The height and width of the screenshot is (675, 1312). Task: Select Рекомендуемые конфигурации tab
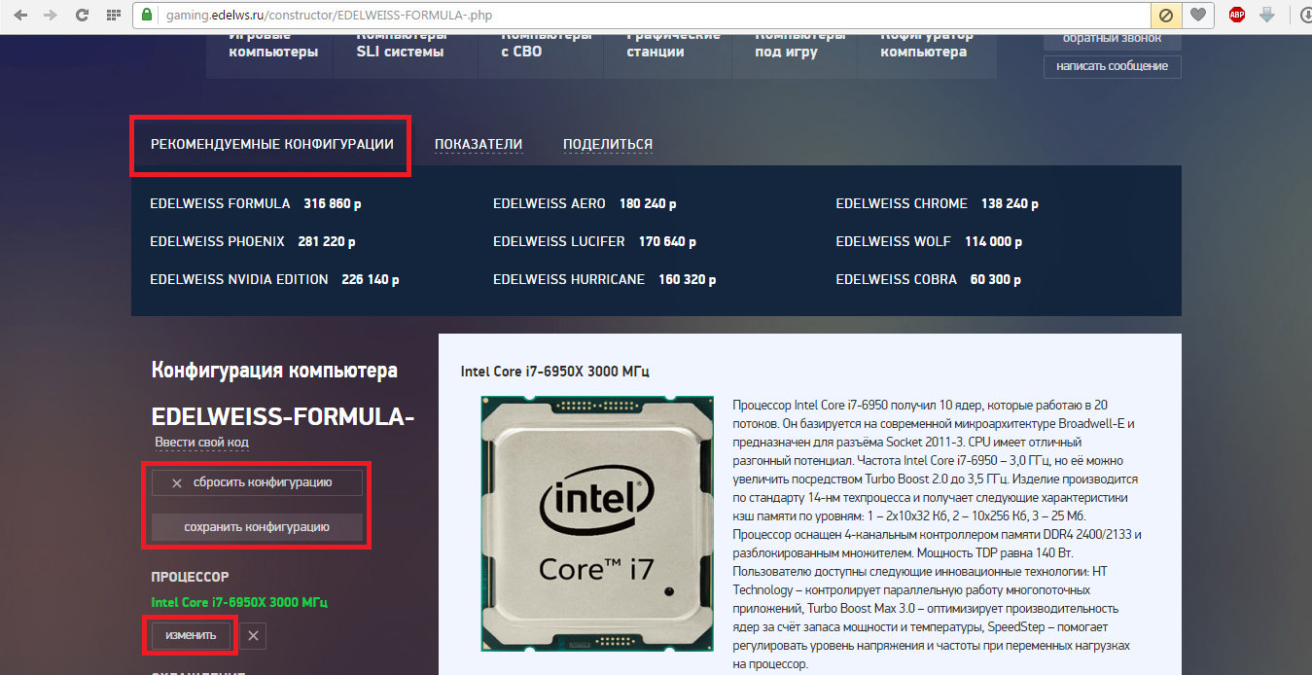click(271, 144)
